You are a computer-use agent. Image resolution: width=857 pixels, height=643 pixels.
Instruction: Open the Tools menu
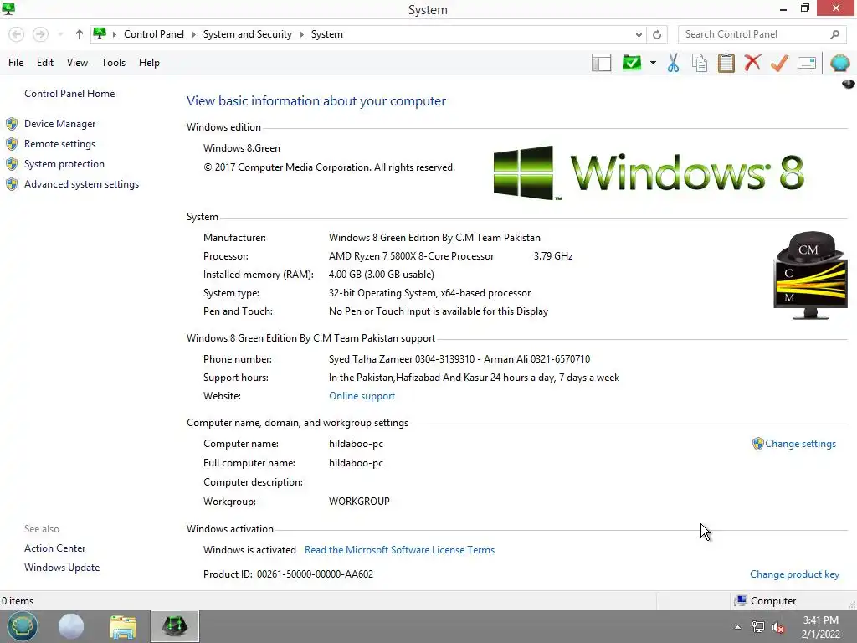coord(113,63)
